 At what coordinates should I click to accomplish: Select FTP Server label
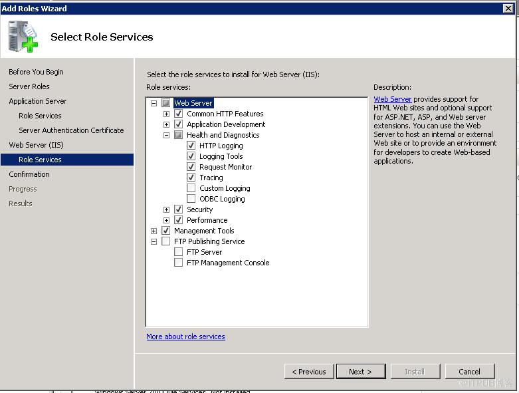tap(204, 252)
